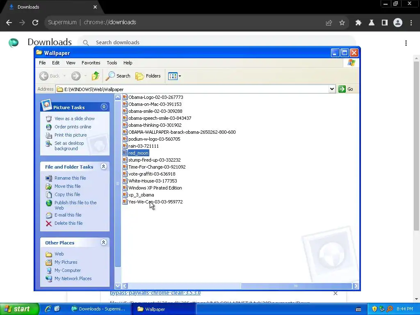Click the stump-fired-up-03-332232 file icon
Image resolution: width=420 pixels, height=315 pixels.
[125, 160]
